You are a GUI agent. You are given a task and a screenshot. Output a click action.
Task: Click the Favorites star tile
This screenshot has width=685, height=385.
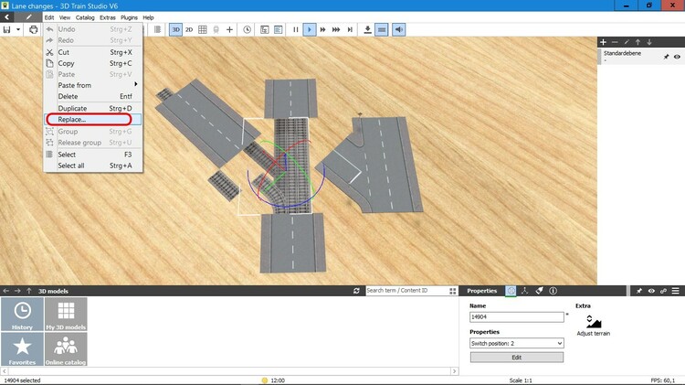22,348
